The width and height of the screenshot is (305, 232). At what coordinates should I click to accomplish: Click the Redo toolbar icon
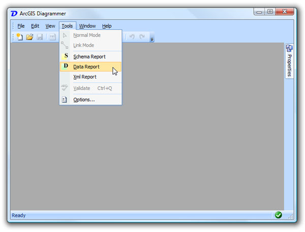click(x=142, y=37)
